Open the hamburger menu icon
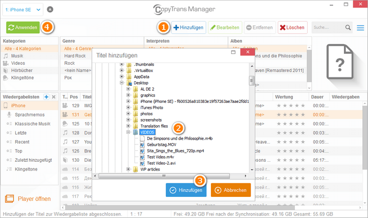The image size is (368, 218). [360, 28]
